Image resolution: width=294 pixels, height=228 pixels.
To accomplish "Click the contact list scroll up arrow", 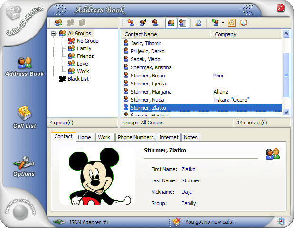I will [286, 34].
